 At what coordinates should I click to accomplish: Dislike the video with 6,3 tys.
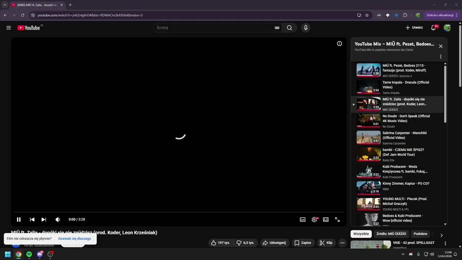pyautogui.click(x=245, y=243)
